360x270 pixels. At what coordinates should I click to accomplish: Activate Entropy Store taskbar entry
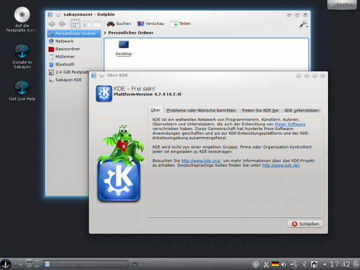click(x=173, y=264)
